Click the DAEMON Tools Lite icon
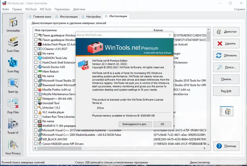Screen dimensions: 247x166 click(x=40, y=58)
